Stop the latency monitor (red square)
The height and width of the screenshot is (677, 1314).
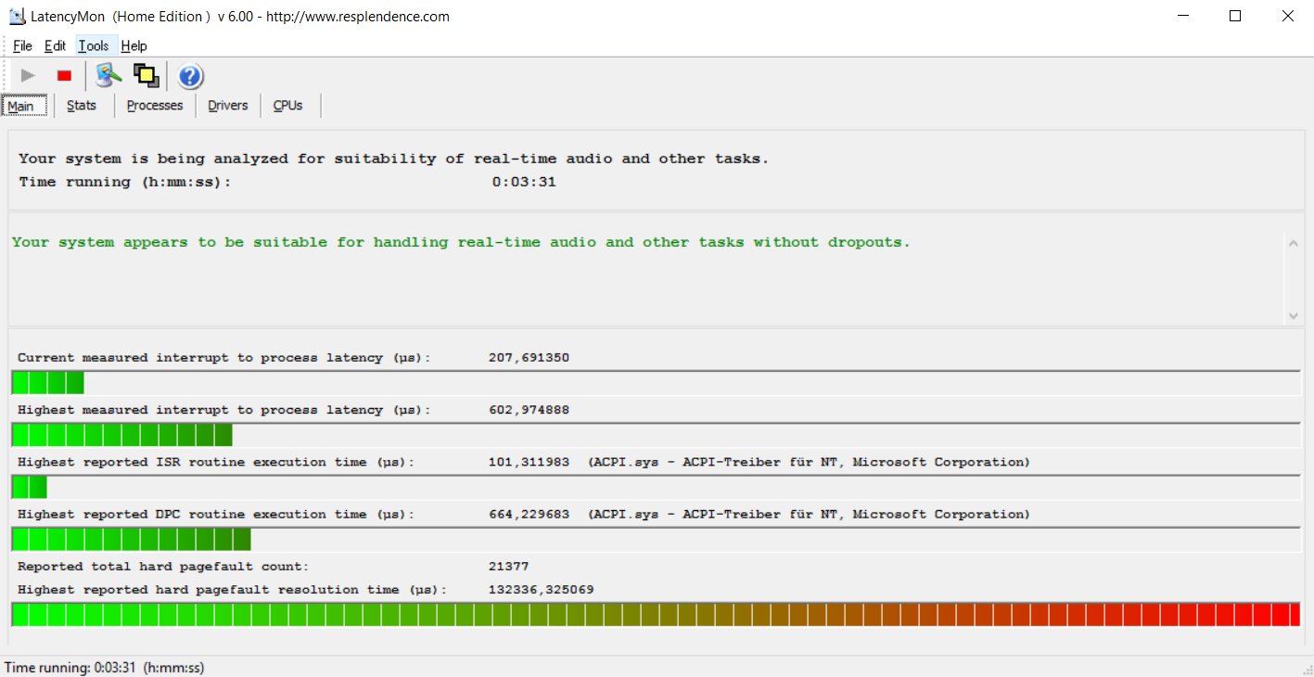tap(64, 76)
